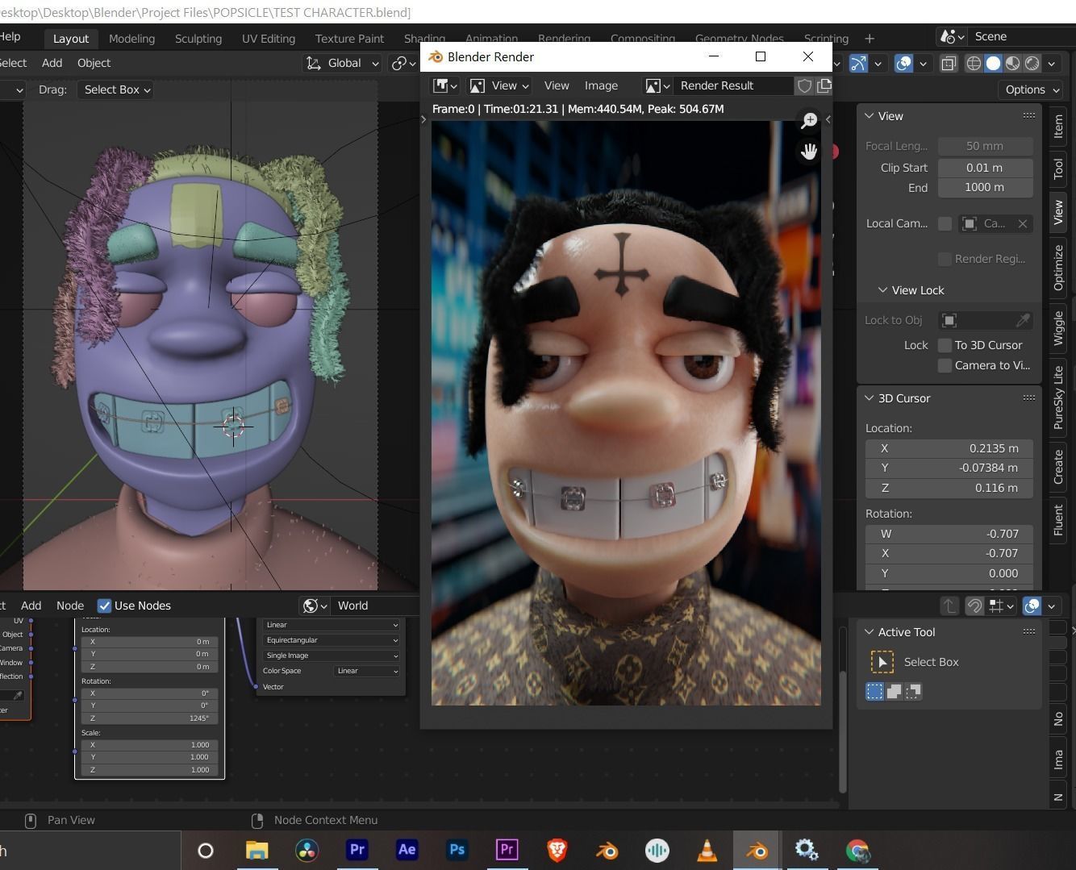The height and width of the screenshot is (870, 1076).
Task: Switch to the Sculpting workspace tab
Action: (198, 38)
